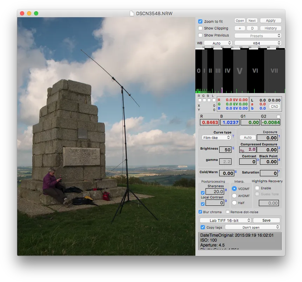Open the History button

[270, 28]
